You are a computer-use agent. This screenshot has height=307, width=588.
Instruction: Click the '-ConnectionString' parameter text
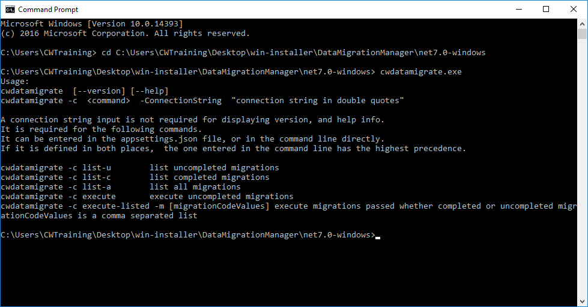[181, 101]
